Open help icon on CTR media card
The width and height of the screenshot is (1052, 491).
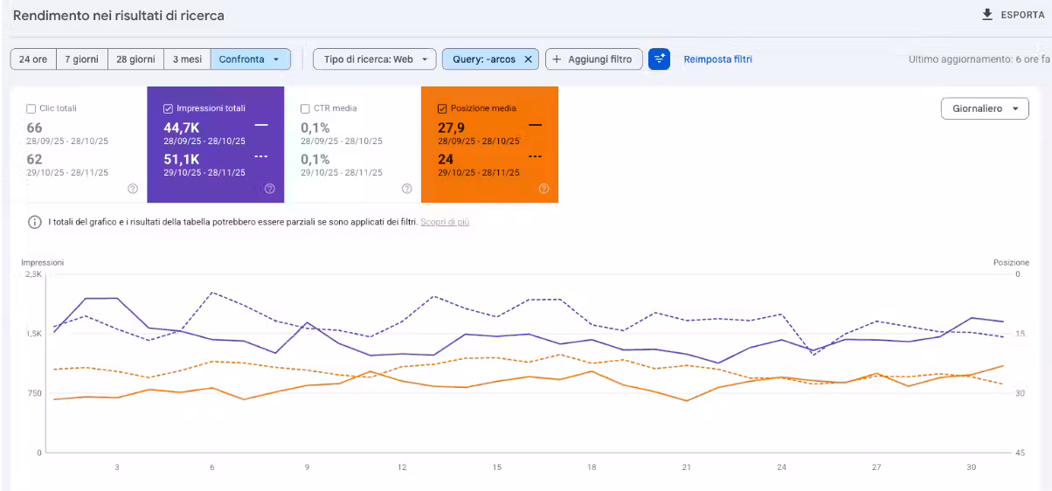406,188
